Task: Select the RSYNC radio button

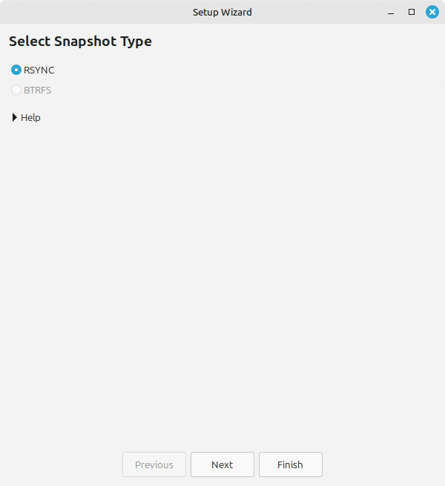Action: [16, 70]
